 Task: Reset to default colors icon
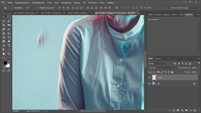[x=4, y=67]
